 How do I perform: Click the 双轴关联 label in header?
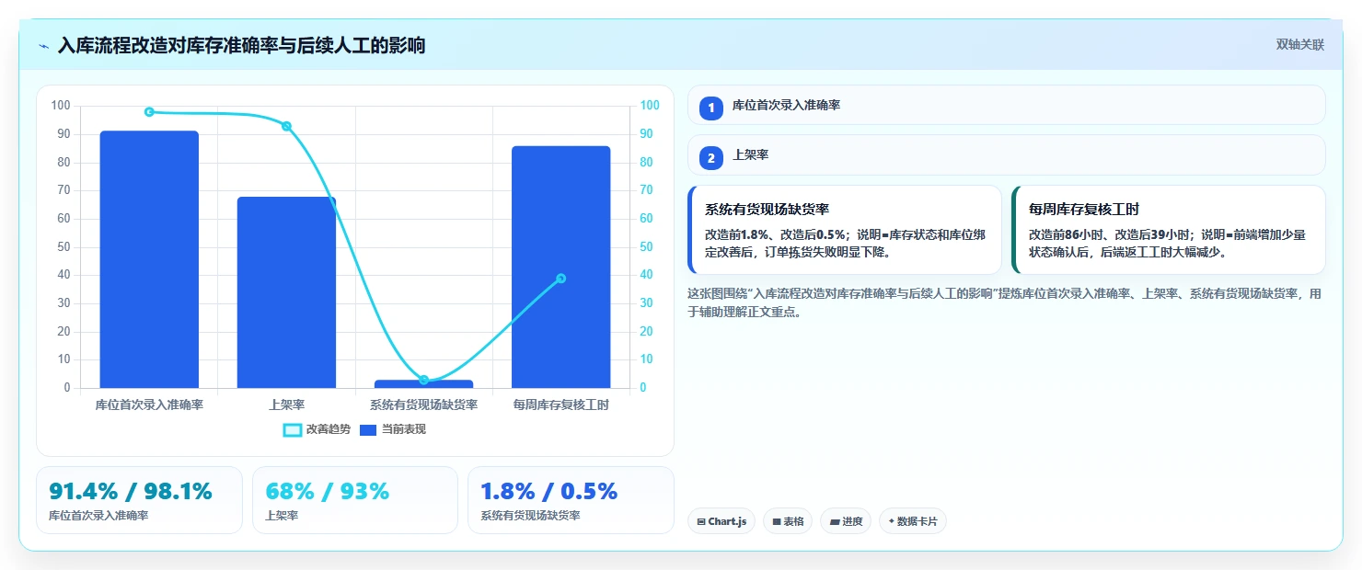1299,45
